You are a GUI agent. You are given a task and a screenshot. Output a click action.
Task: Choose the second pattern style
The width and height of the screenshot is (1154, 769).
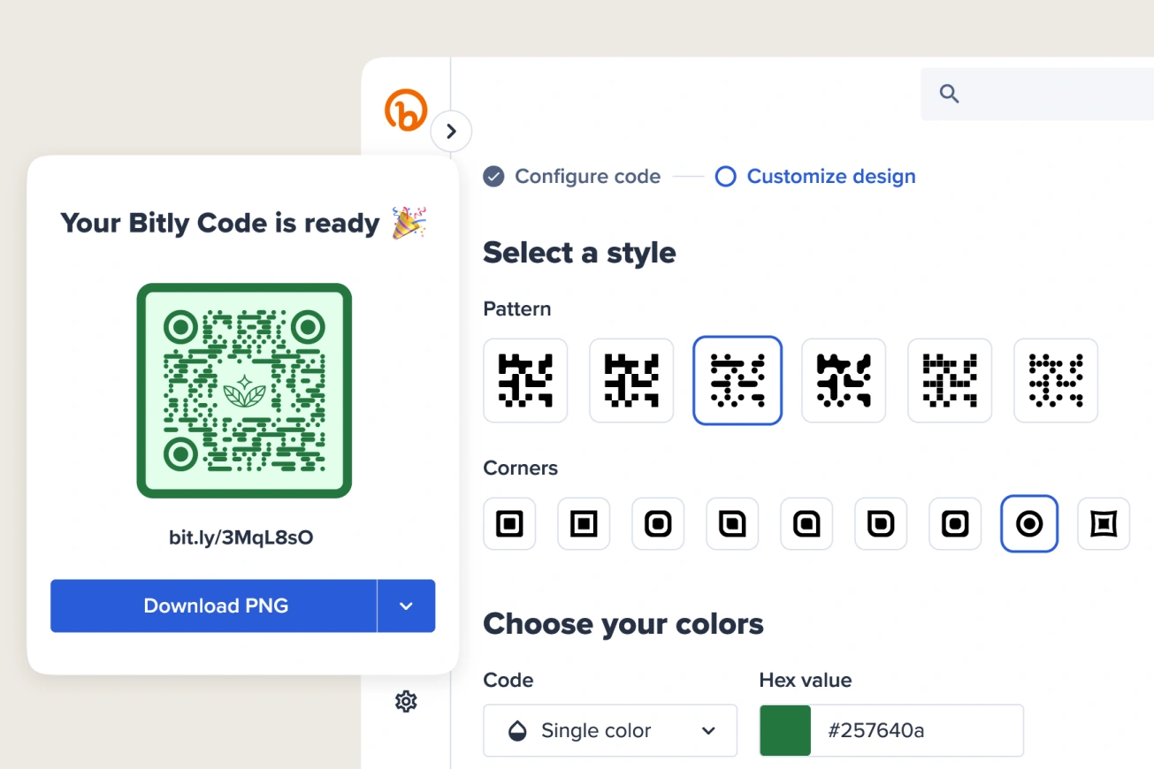tap(631, 380)
